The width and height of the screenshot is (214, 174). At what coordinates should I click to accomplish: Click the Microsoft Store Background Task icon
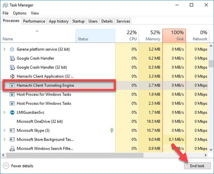12,139
